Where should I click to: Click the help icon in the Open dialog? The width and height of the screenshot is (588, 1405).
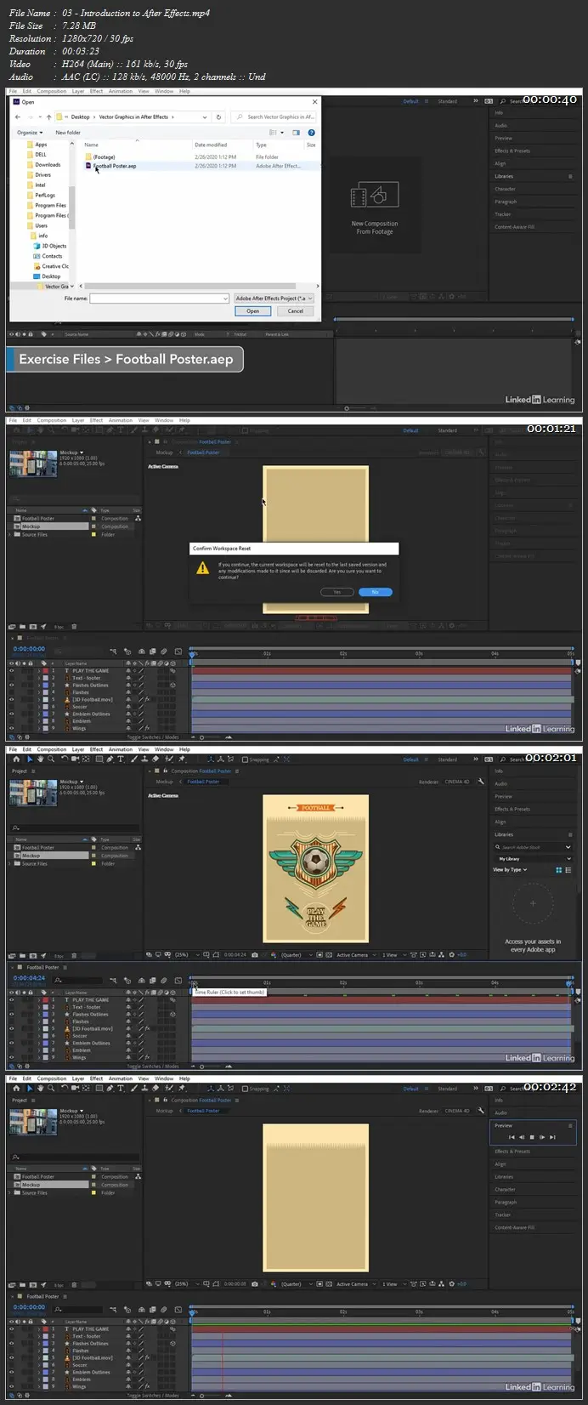312,133
